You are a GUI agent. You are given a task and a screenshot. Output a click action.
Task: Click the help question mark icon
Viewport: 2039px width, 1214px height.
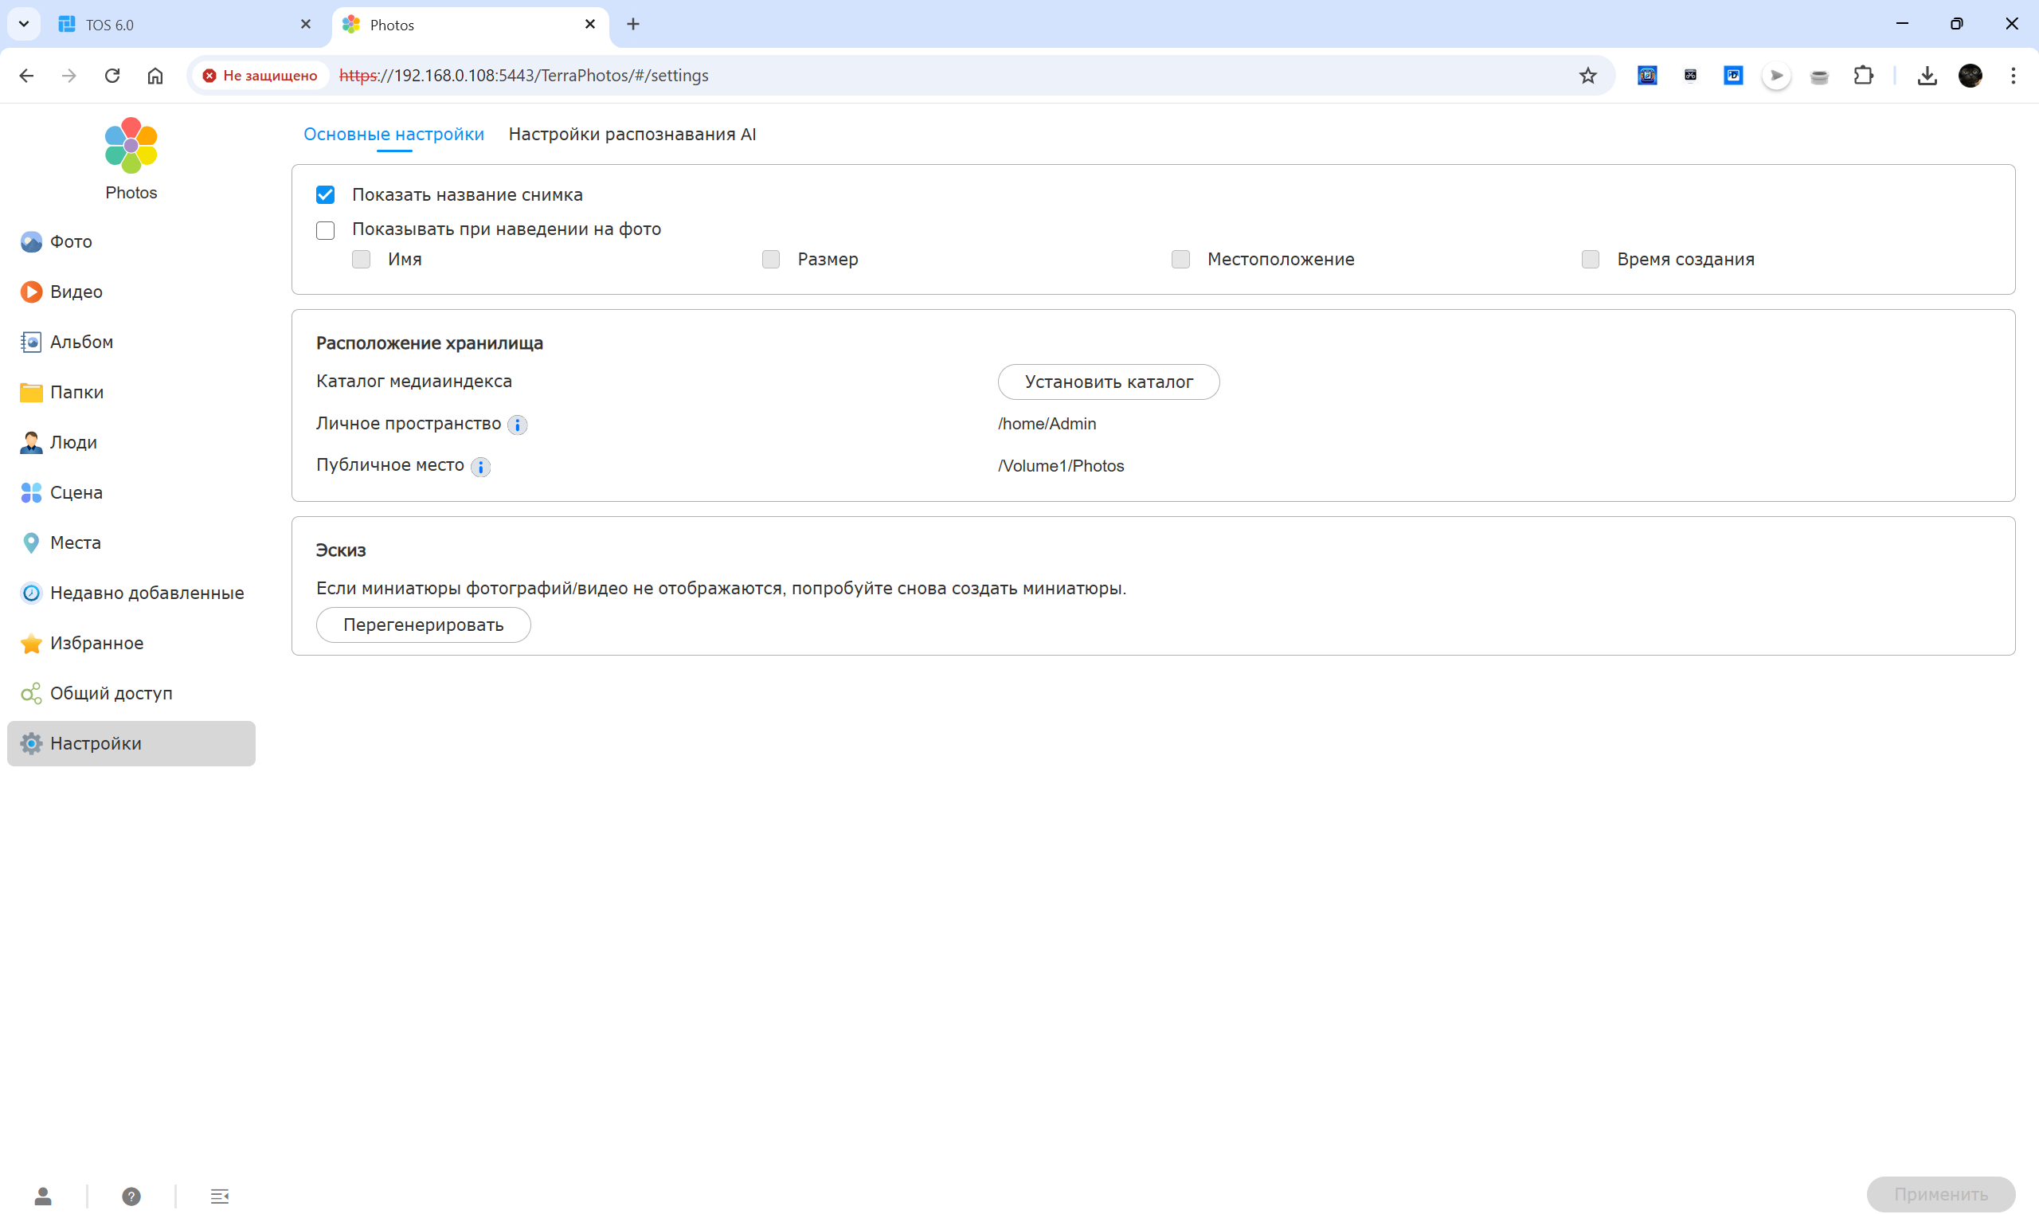tap(131, 1196)
